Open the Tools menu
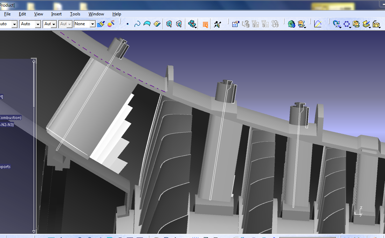 point(75,14)
